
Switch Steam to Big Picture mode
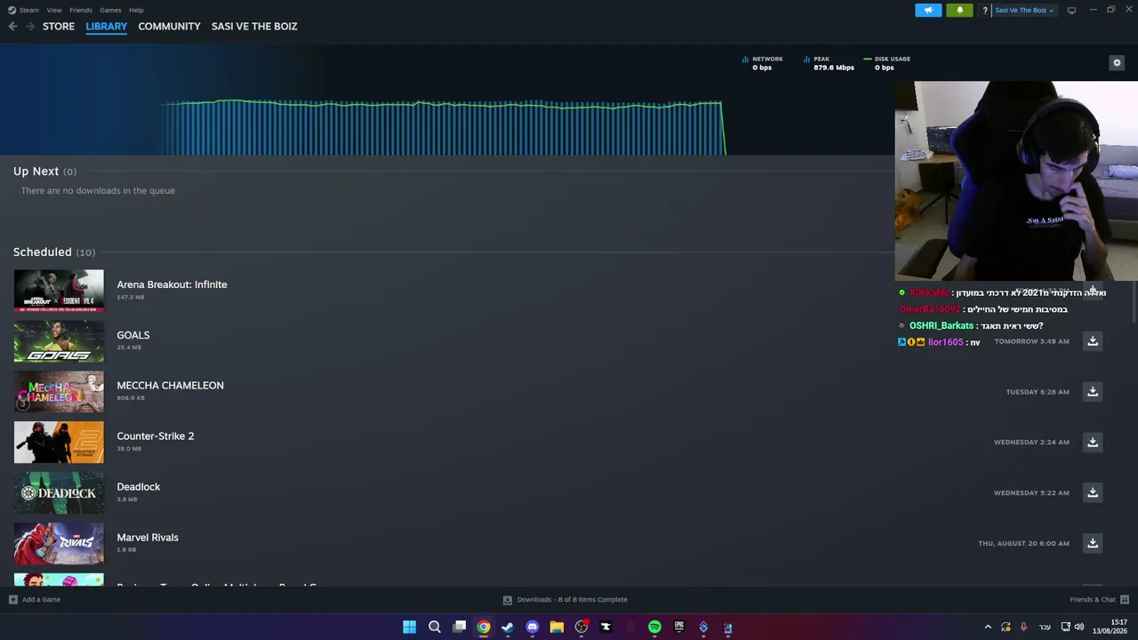[x=1071, y=10]
